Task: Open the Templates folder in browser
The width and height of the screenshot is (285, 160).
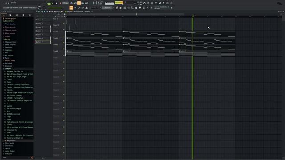Action: tap(8, 154)
